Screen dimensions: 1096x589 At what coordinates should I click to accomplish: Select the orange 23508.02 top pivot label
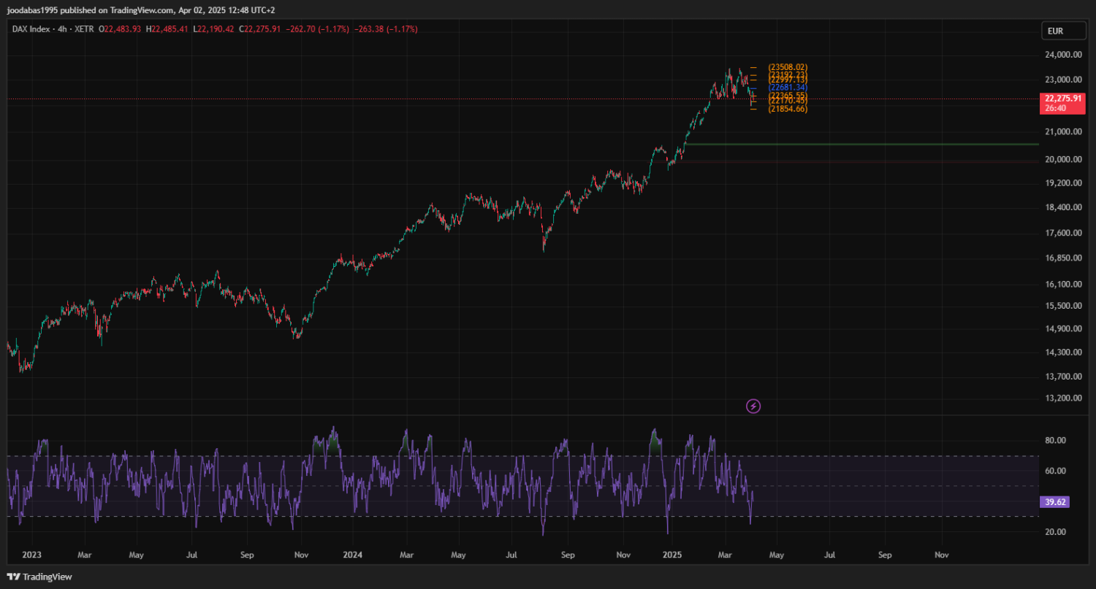[x=788, y=67]
